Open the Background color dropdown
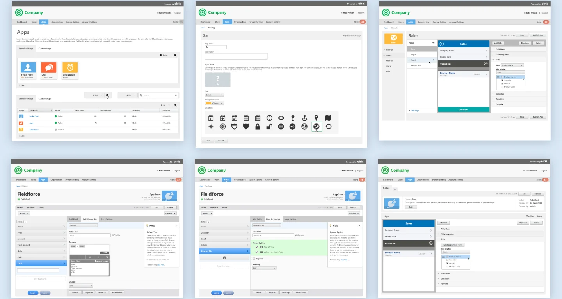Viewport: 562px width, 299px height. (x=214, y=103)
